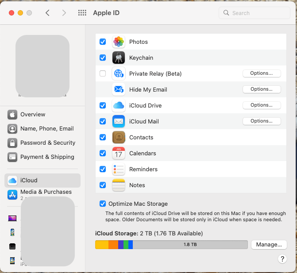Viewport: 297px width, 273px height.
Task: Click the Hide My Email icon
Action: (x=119, y=89)
